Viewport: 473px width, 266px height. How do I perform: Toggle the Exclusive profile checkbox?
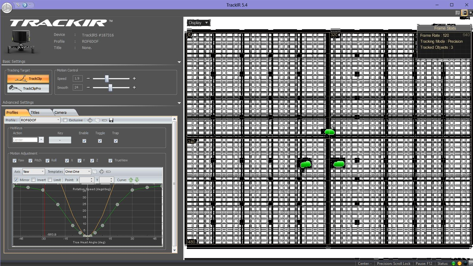(x=65, y=120)
